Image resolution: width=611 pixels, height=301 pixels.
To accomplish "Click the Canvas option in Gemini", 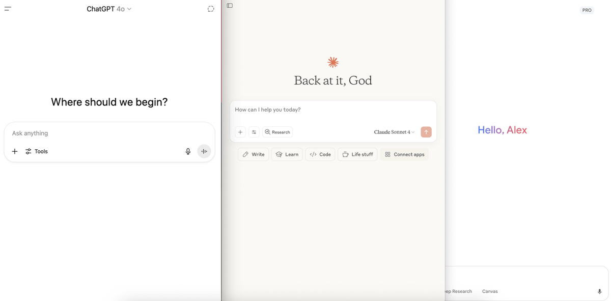I will click(x=490, y=291).
